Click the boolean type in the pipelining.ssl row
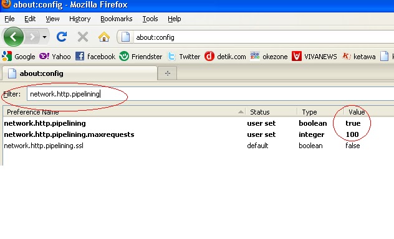 310,146
